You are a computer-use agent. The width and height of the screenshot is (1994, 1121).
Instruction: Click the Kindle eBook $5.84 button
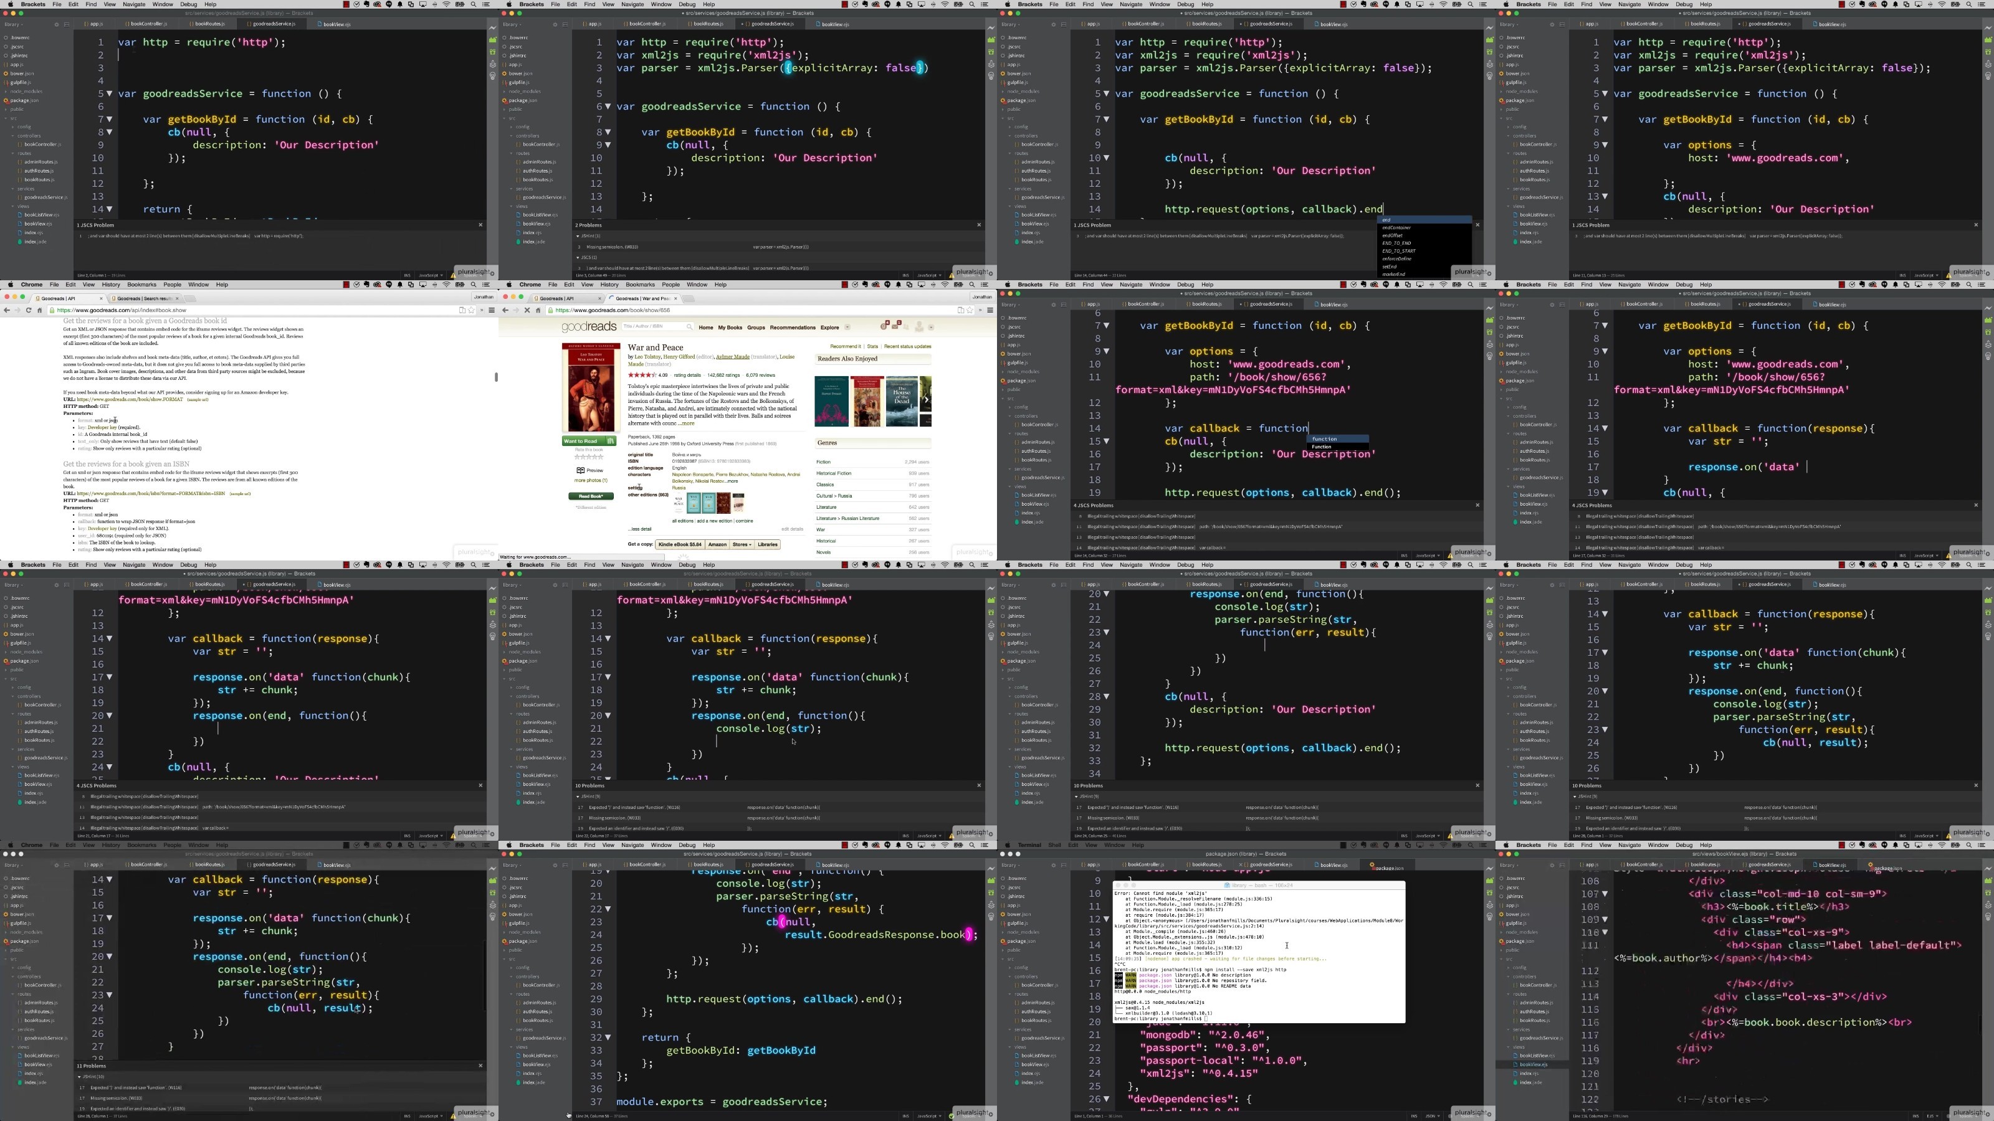coord(680,545)
